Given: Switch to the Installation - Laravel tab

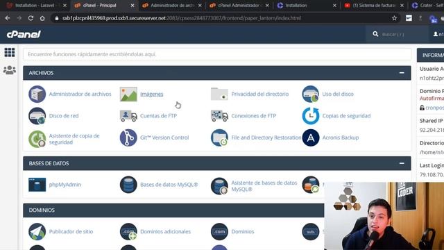Looking at the screenshot, I should coord(35,6).
